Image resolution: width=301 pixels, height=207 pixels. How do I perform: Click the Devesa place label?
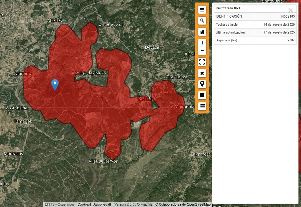pyautogui.click(x=152, y=47)
